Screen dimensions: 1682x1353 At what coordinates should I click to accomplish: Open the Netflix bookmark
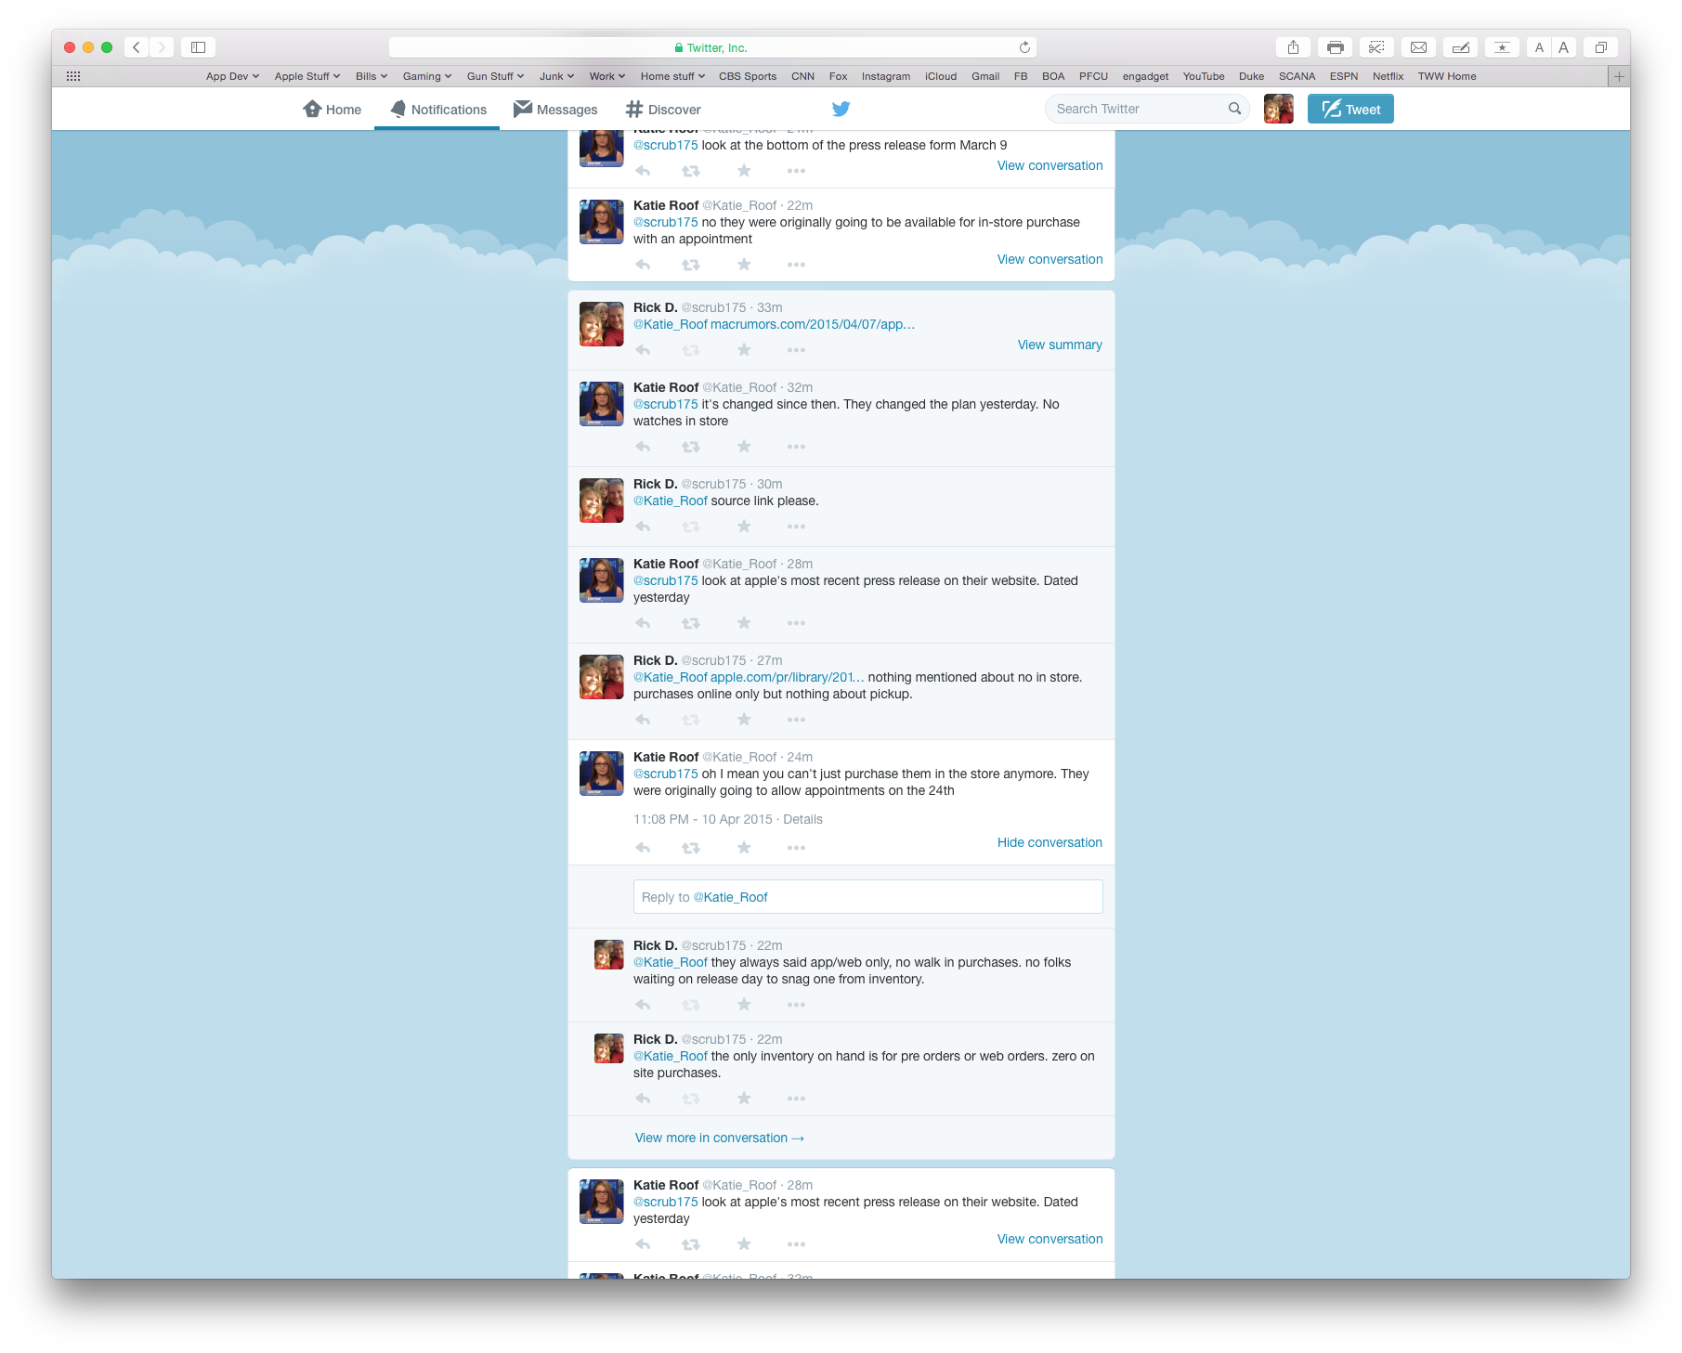click(x=1388, y=76)
